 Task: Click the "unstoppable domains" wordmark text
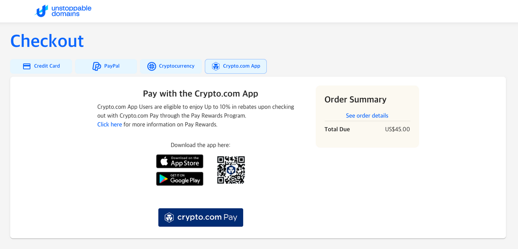[71, 11]
